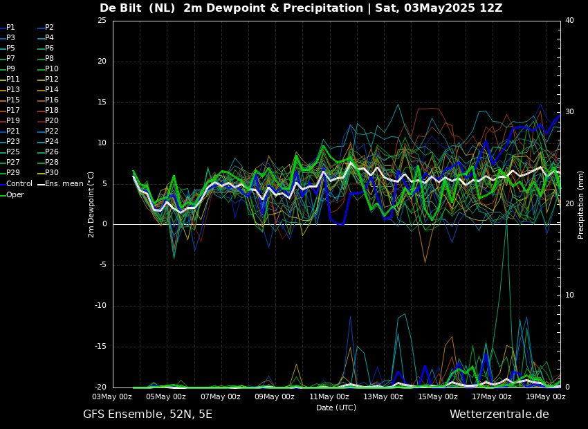The width and height of the screenshot is (588, 429).
Task: Click the 19May 00z date tick
Action: click(545, 397)
